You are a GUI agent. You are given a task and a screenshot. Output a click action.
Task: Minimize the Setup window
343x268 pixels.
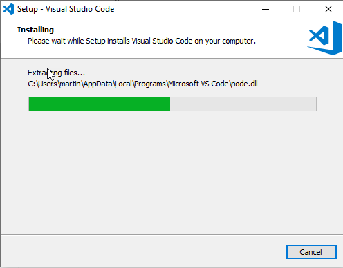coord(266,9)
